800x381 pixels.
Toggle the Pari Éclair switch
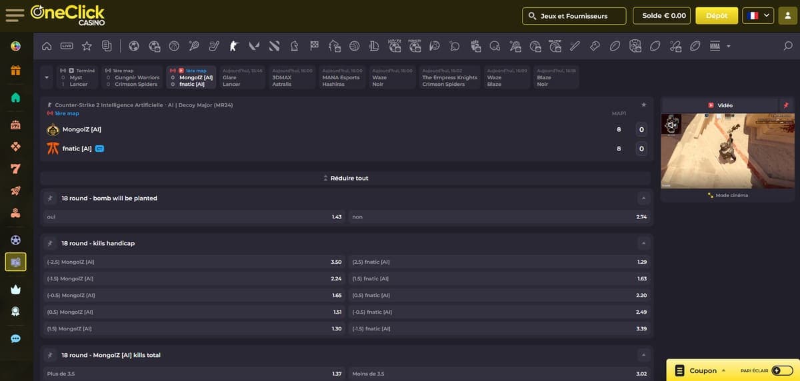[x=782, y=371]
